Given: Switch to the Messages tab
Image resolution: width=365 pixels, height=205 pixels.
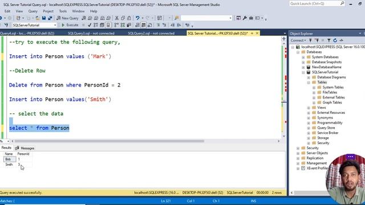Looking at the screenshot, I should [25, 148].
